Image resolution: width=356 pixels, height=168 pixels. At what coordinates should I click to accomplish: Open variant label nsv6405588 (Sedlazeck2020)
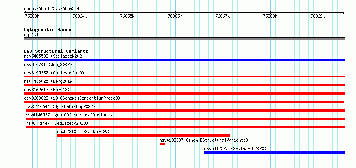(55, 56)
